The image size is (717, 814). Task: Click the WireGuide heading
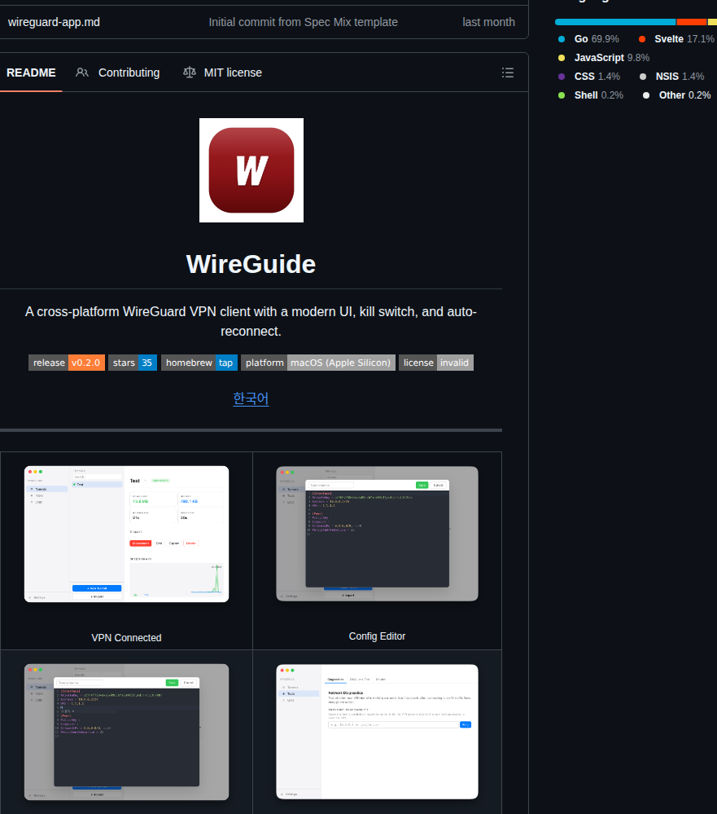click(x=251, y=264)
